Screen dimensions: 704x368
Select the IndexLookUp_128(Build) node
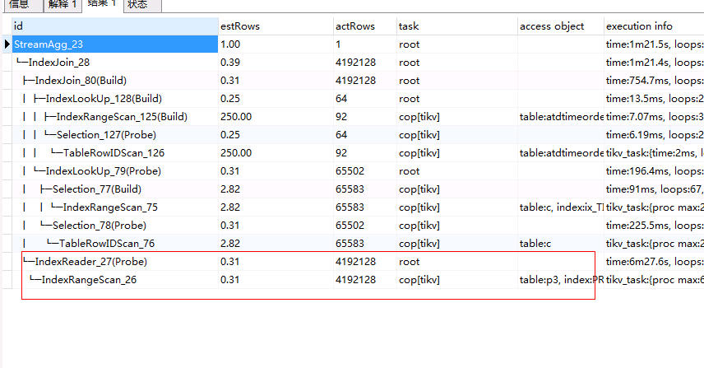tap(104, 99)
